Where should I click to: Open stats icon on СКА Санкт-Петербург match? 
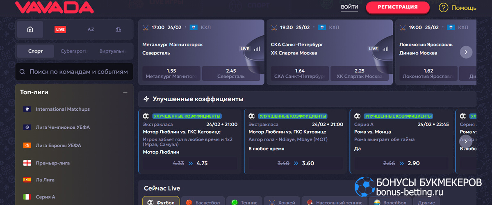pos(385,48)
